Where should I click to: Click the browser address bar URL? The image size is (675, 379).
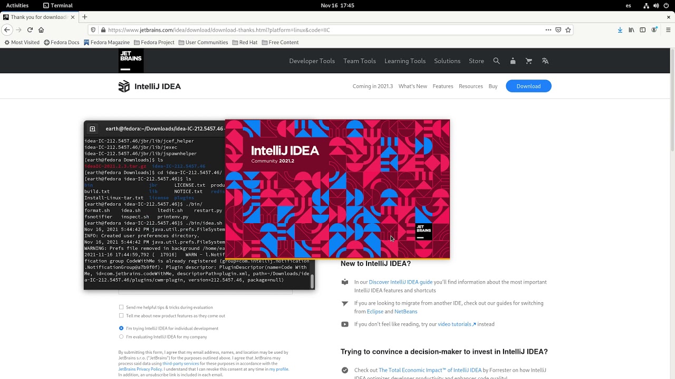tap(219, 30)
